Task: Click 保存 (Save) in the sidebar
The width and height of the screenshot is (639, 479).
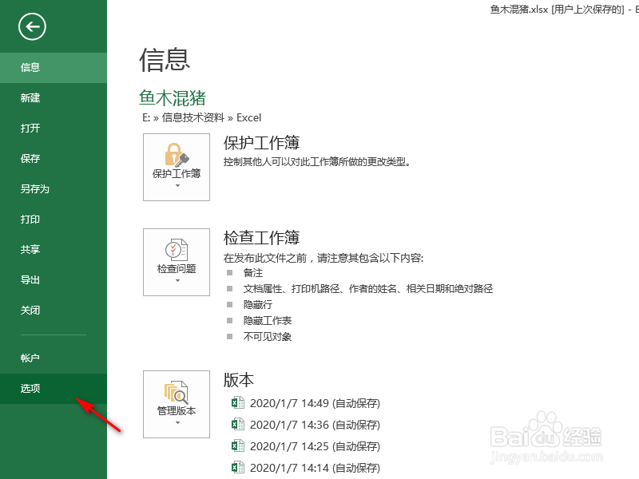Action: click(x=30, y=158)
